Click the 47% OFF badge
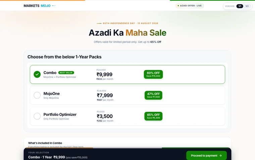The height and width of the screenshot is (160, 255). [x=153, y=95]
